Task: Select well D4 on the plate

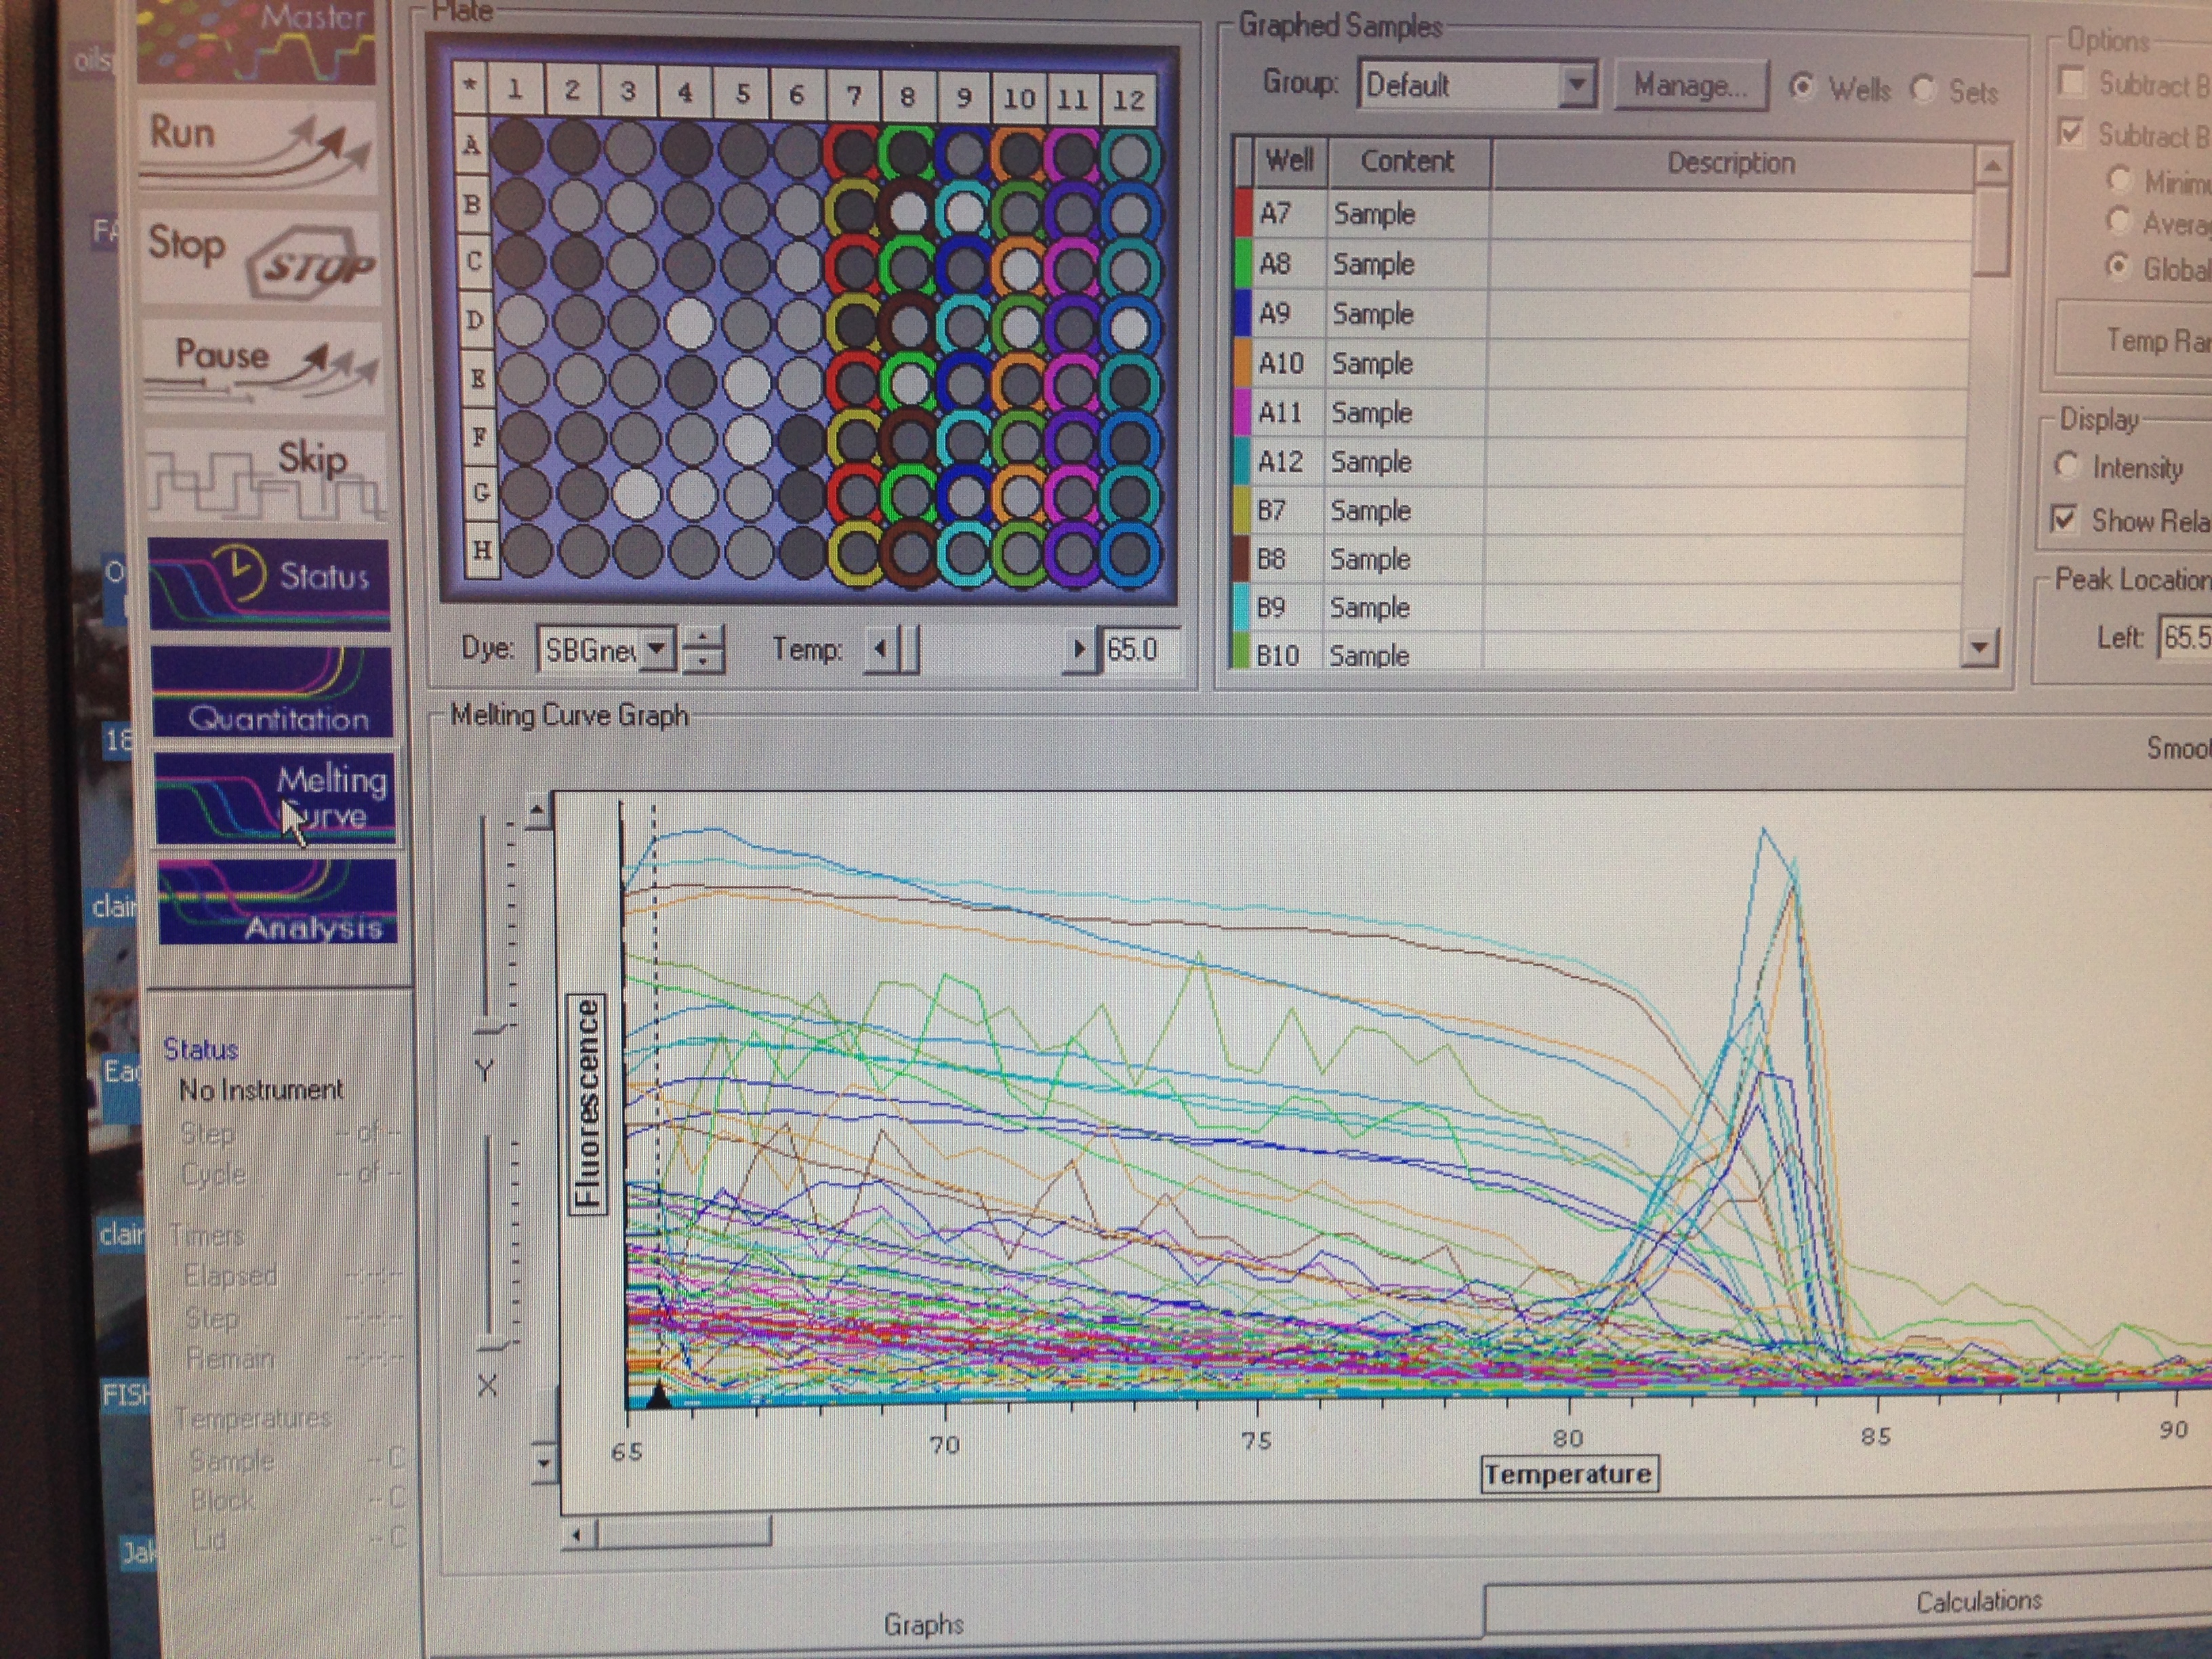Action: click(x=689, y=323)
